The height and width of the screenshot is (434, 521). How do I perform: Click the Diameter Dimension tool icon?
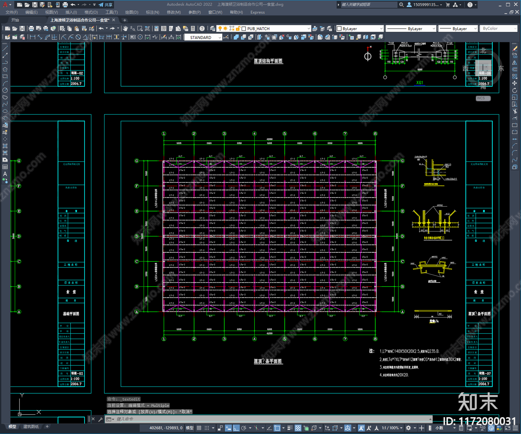(x=78, y=37)
